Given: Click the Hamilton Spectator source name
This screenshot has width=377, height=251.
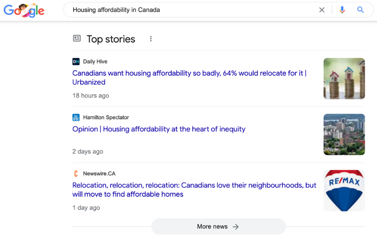Looking at the screenshot, I should (x=106, y=118).
